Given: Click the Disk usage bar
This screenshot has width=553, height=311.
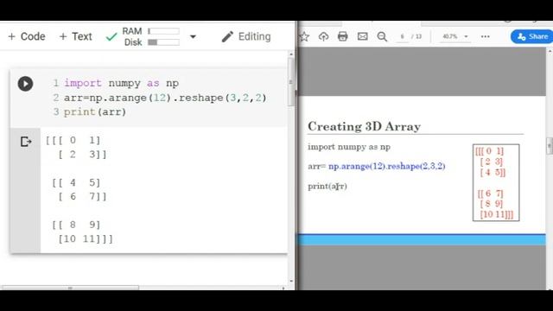Looking at the screenshot, I should (x=163, y=42).
